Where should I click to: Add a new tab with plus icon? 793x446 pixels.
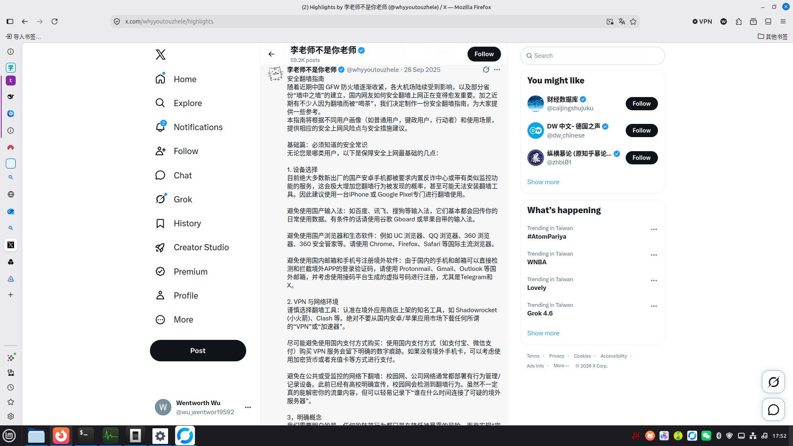[x=11, y=295]
